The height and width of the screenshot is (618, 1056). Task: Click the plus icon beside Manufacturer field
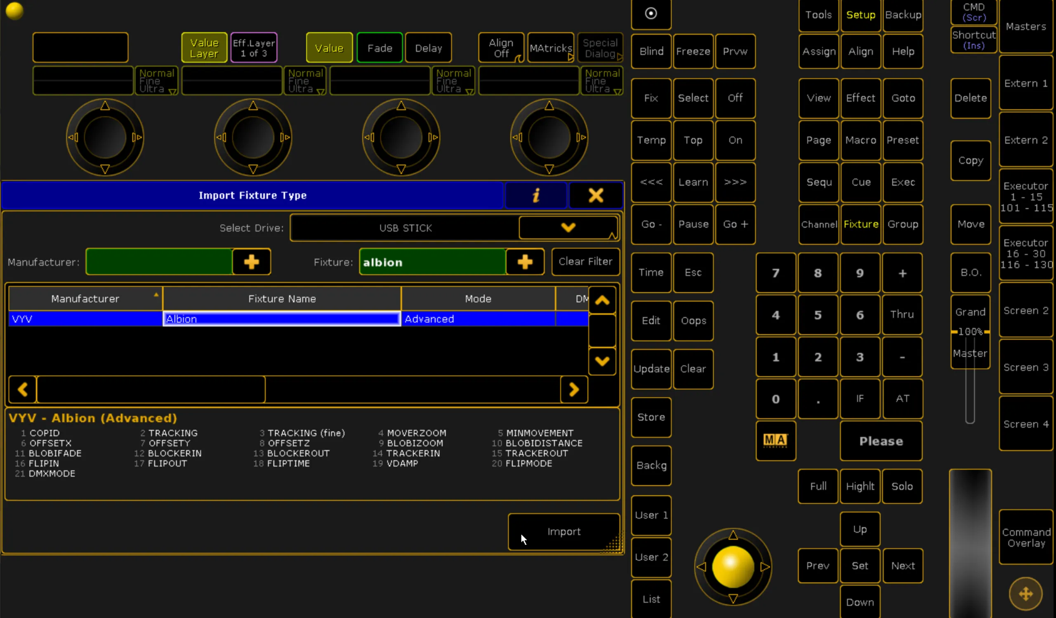pos(252,262)
